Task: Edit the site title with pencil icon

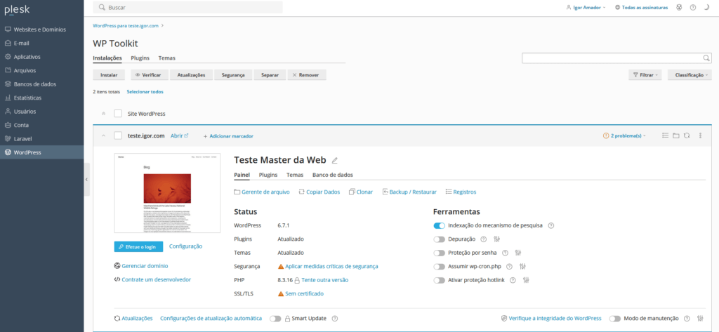Action: point(335,161)
